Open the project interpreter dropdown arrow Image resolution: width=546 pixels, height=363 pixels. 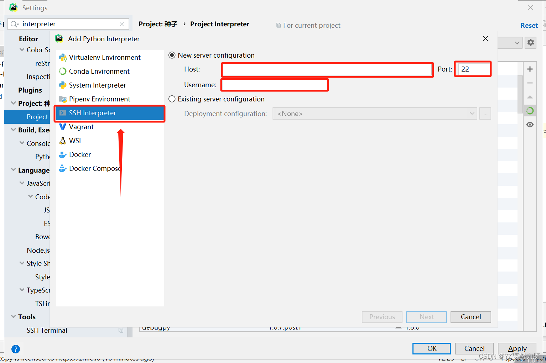(x=517, y=43)
